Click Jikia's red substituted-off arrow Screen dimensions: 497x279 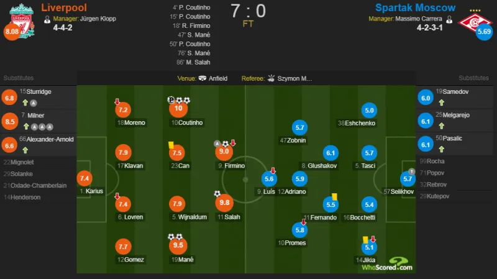373,239
